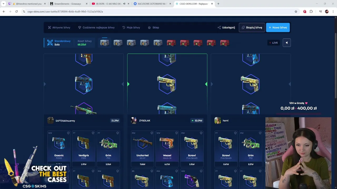
Task: Click ZYGOLAK's 32.09zł total badge
Action: [x=197, y=120]
